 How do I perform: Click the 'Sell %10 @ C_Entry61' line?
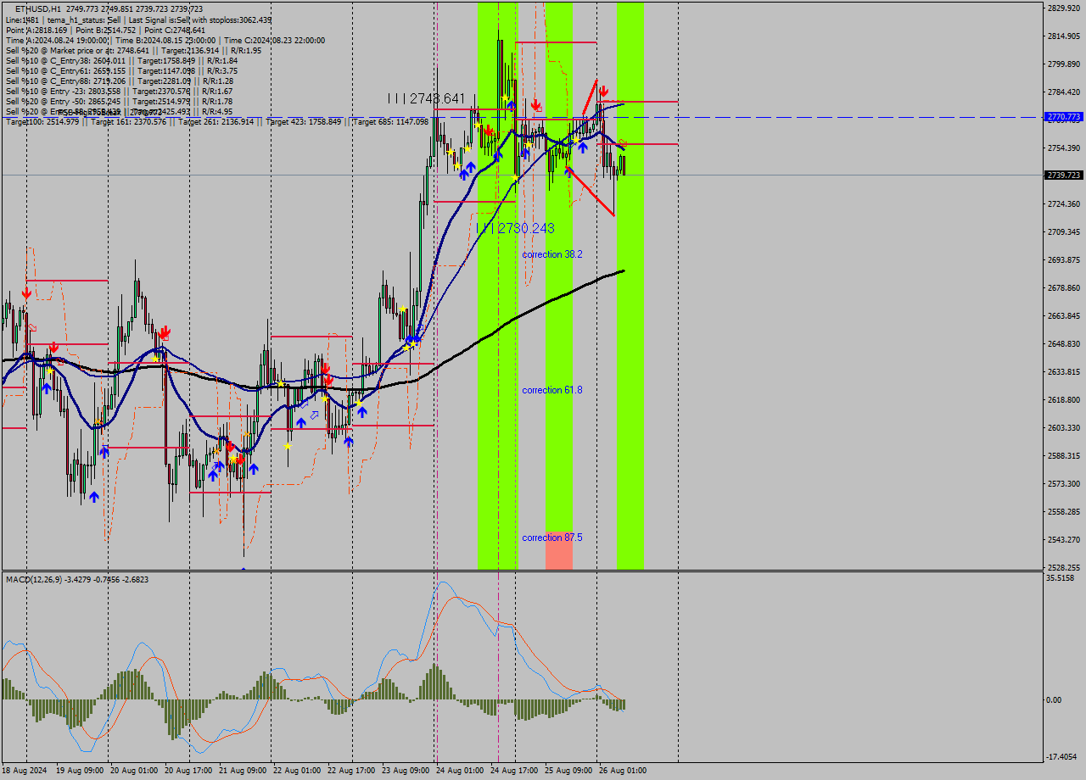pyautogui.click(x=121, y=70)
